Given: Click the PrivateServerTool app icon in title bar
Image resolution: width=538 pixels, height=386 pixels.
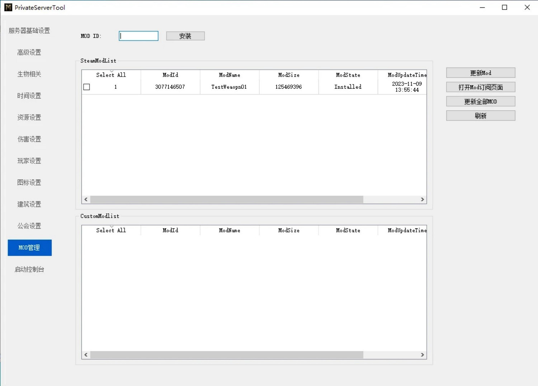Looking at the screenshot, I should click(8, 8).
